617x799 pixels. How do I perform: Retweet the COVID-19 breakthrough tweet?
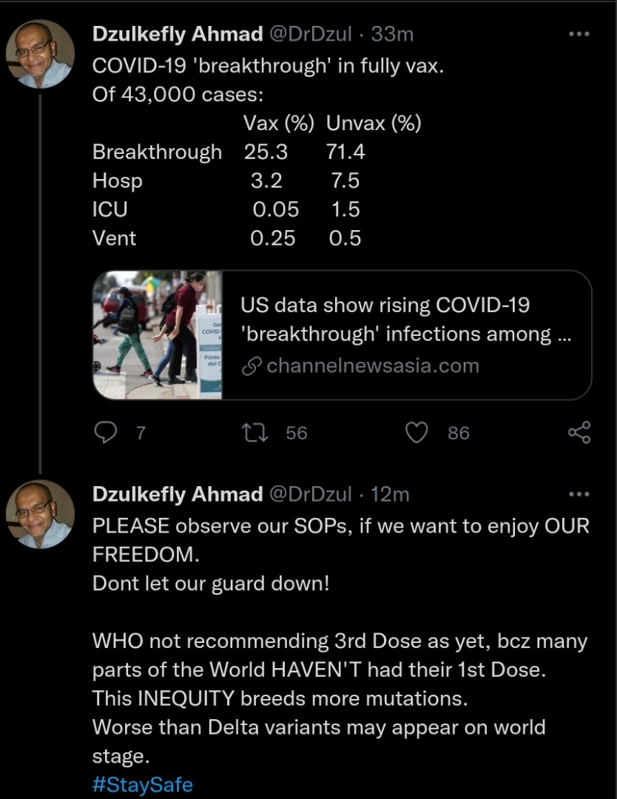click(254, 433)
